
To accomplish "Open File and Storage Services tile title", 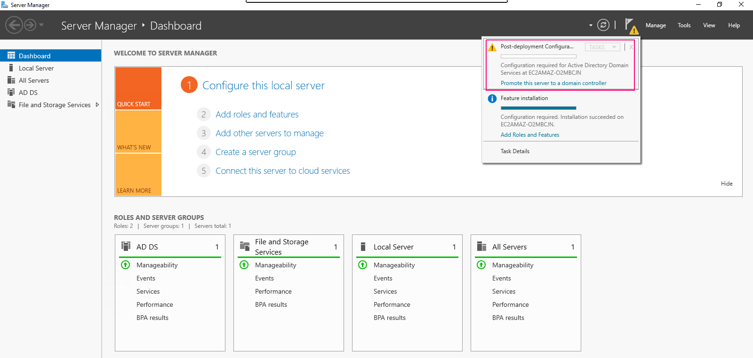I will (x=281, y=247).
